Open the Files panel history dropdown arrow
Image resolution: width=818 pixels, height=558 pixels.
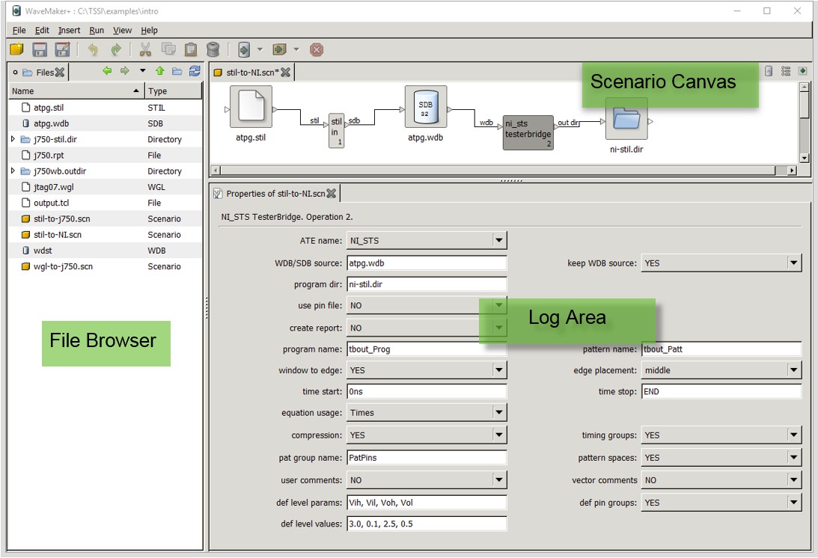tap(142, 71)
